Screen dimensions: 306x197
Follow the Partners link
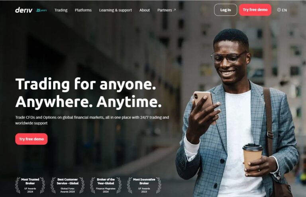tap(167, 10)
